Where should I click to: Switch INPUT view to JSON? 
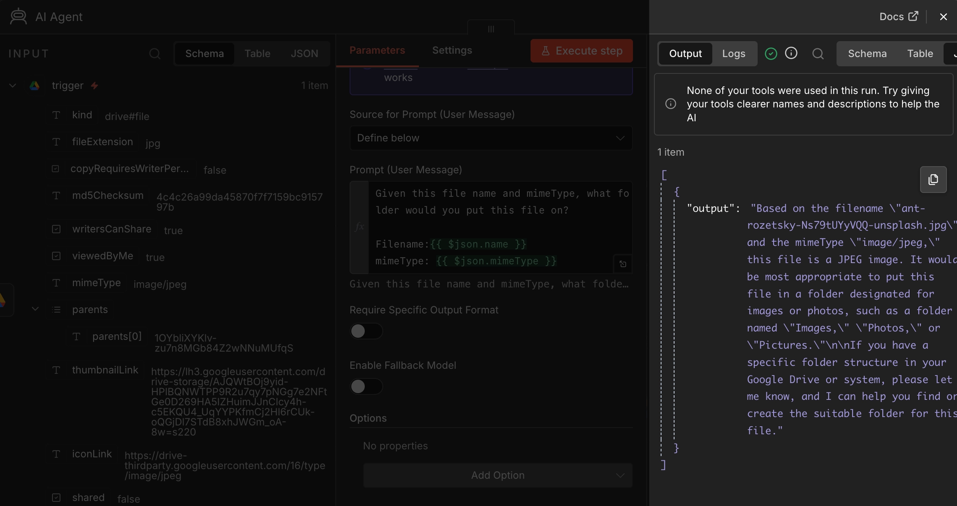304,54
